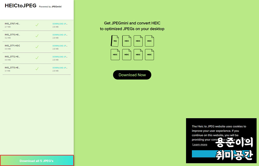Image resolution: width=259 pixels, height=166 pixels.
Task: Download JPEG for IMG_3770
Action: 60,35
